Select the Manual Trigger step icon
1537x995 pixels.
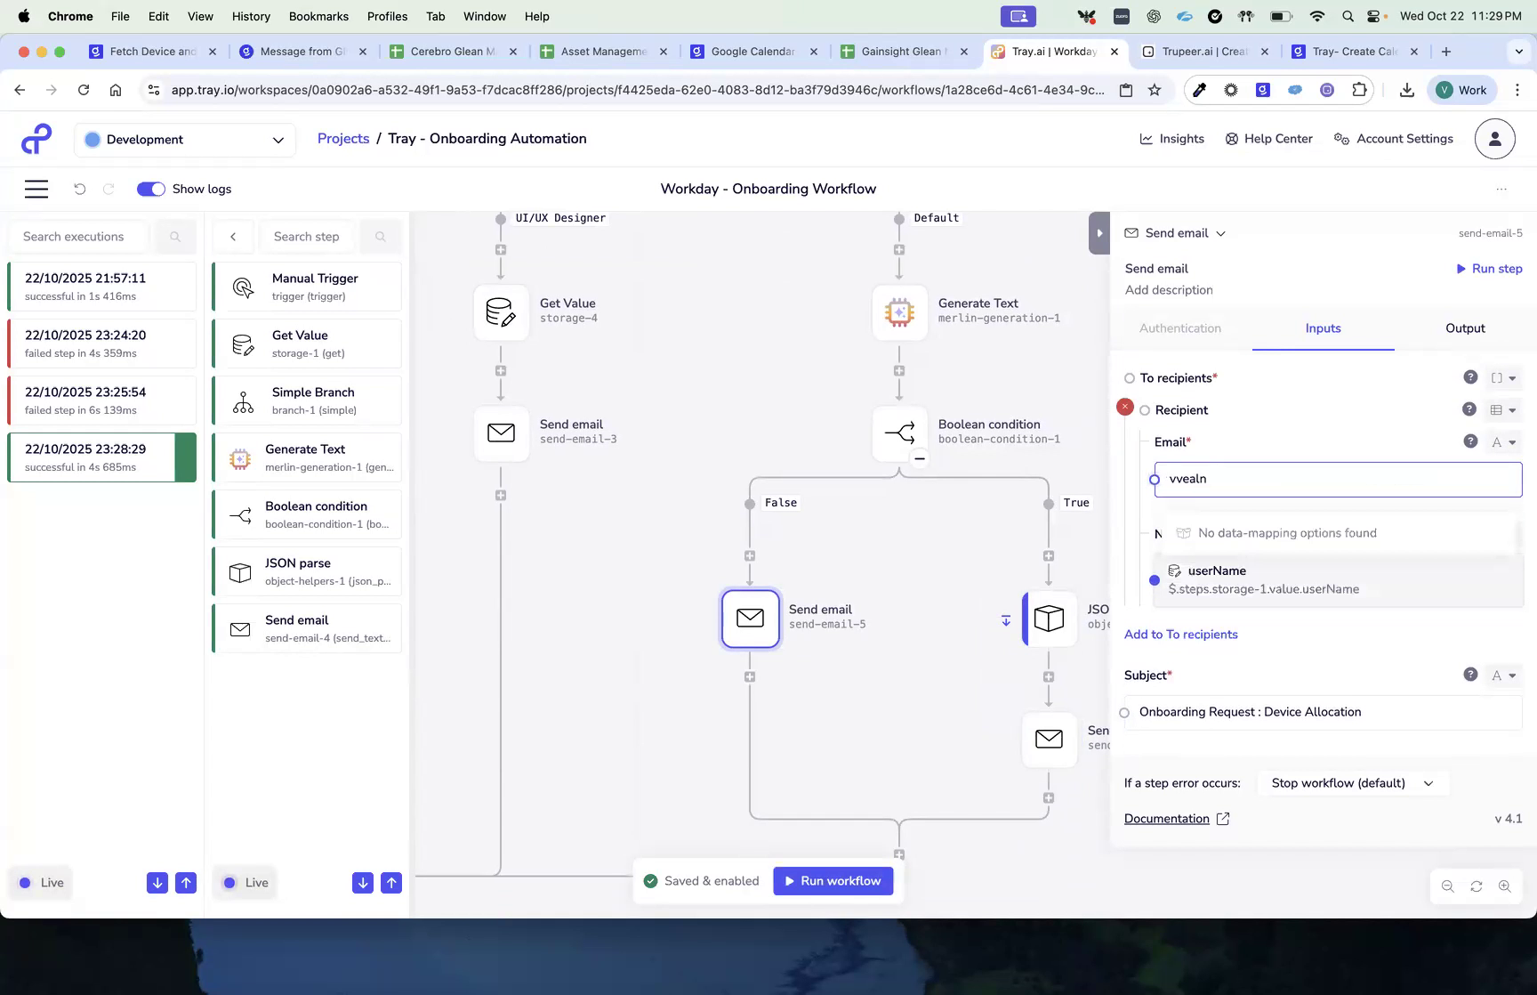point(241,286)
